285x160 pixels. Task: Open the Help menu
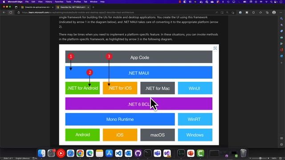point(102,2)
